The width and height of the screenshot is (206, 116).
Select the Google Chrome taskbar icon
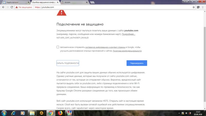(x=51, y=113)
